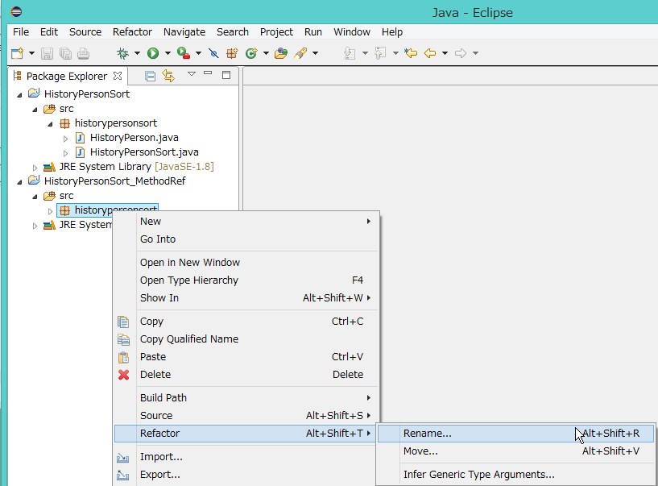Click the New Java Package icon
The height and width of the screenshot is (486, 658).
(x=232, y=53)
